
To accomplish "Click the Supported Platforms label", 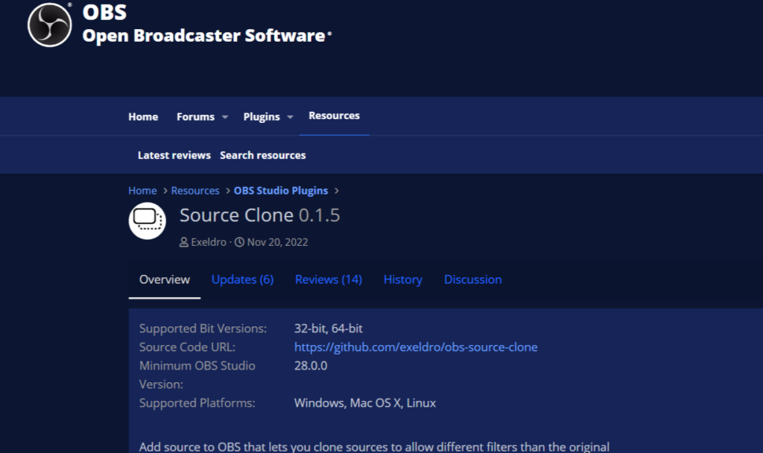I will tap(197, 403).
